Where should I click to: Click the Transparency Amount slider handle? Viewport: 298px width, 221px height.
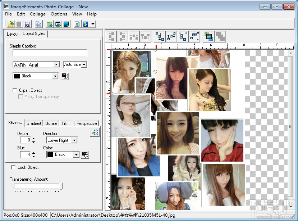(x=61, y=186)
